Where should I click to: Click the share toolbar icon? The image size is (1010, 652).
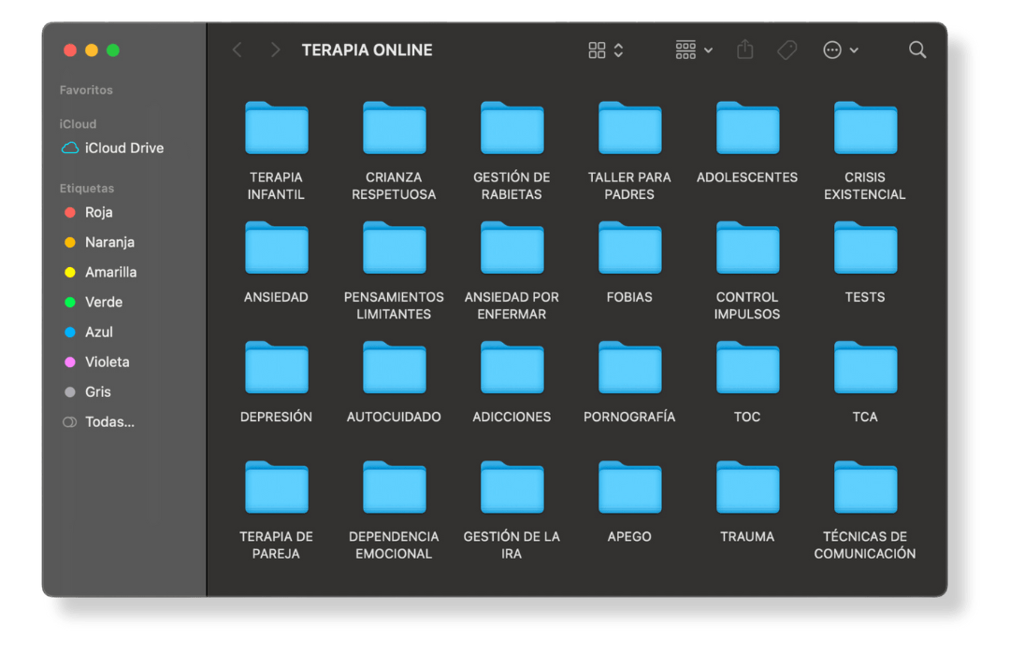(x=745, y=50)
